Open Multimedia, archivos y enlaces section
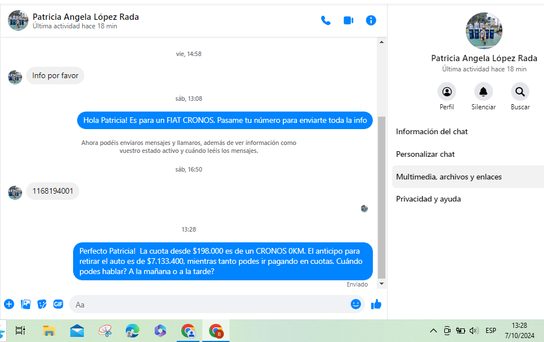The image size is (544, 342). [467, 177]
